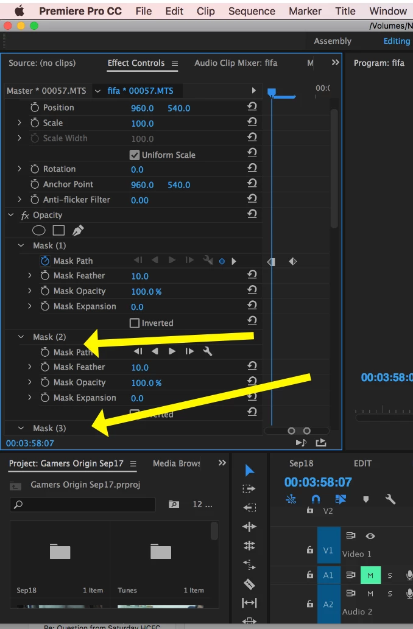The height and width of the screenshot is (629, 413).
Task: Open the Sequence menu
Action: 252,11
